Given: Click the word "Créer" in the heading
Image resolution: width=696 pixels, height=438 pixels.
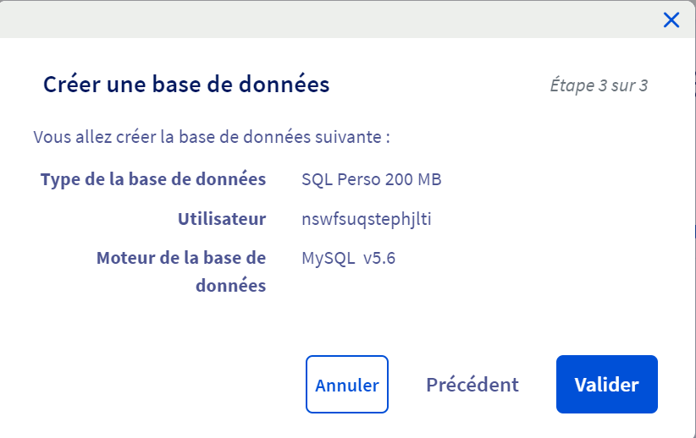Looking at the screenshot, I should (72, 84).
